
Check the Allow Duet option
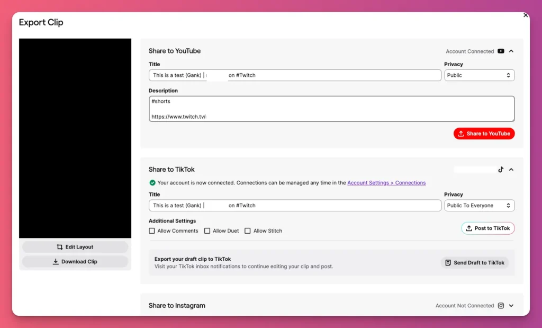(207, 231)
